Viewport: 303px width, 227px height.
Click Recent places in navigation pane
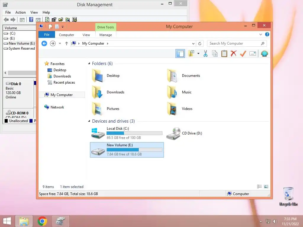(x=64, y=82)
